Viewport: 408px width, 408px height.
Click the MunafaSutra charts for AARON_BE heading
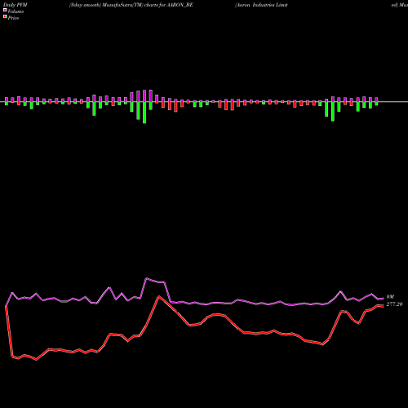click(131, 5)
